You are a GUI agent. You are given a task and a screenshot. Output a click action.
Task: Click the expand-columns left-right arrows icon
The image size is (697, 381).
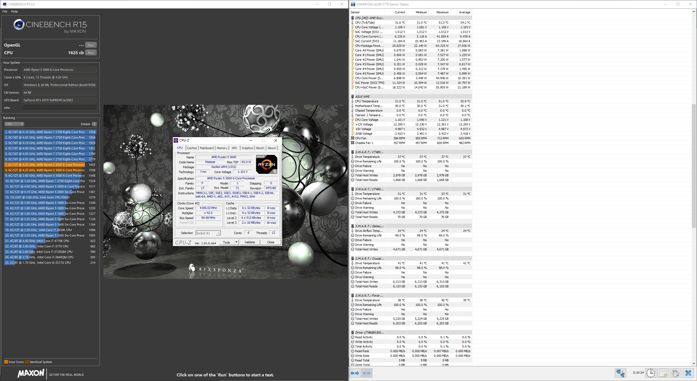[354, 373]
